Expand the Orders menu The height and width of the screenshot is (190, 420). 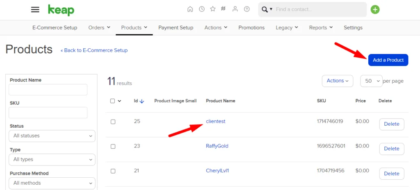tap(99, 27)
